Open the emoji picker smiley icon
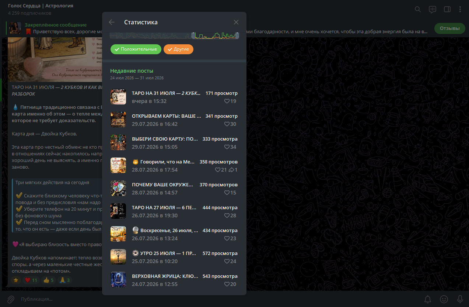 point(444,299)
